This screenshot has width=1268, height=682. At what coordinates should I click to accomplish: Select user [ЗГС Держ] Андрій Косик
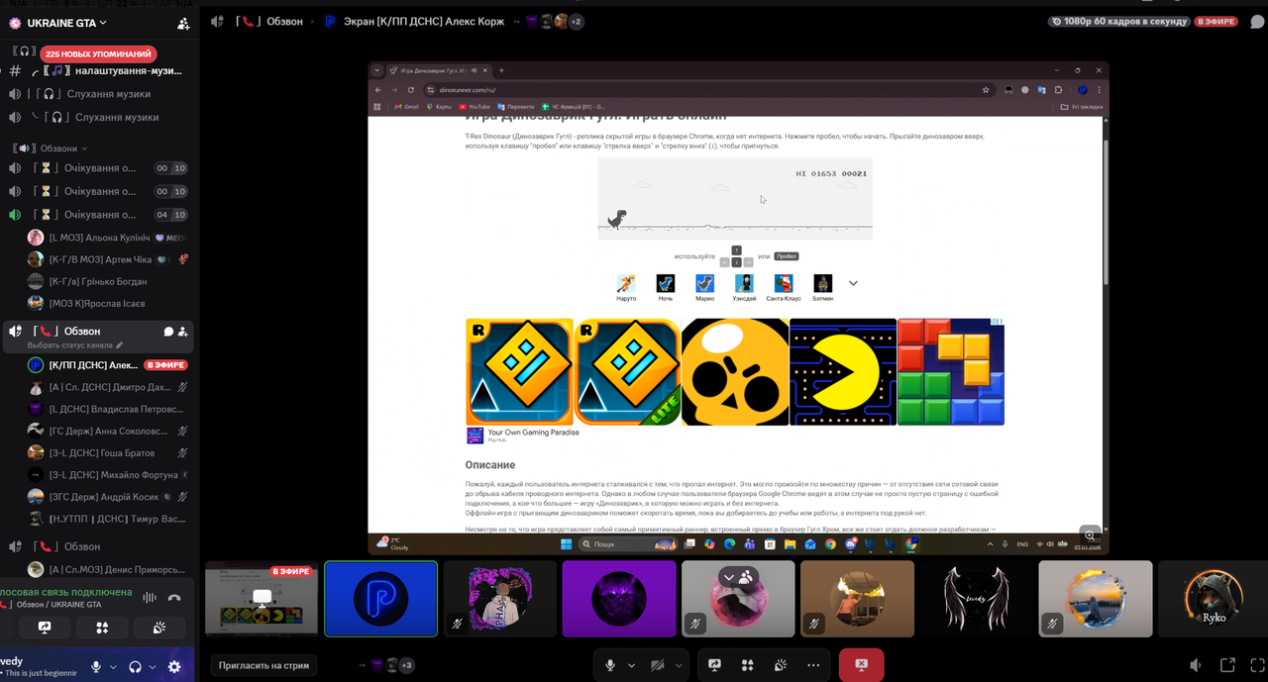pyautogui.click(x=106, y=496)
